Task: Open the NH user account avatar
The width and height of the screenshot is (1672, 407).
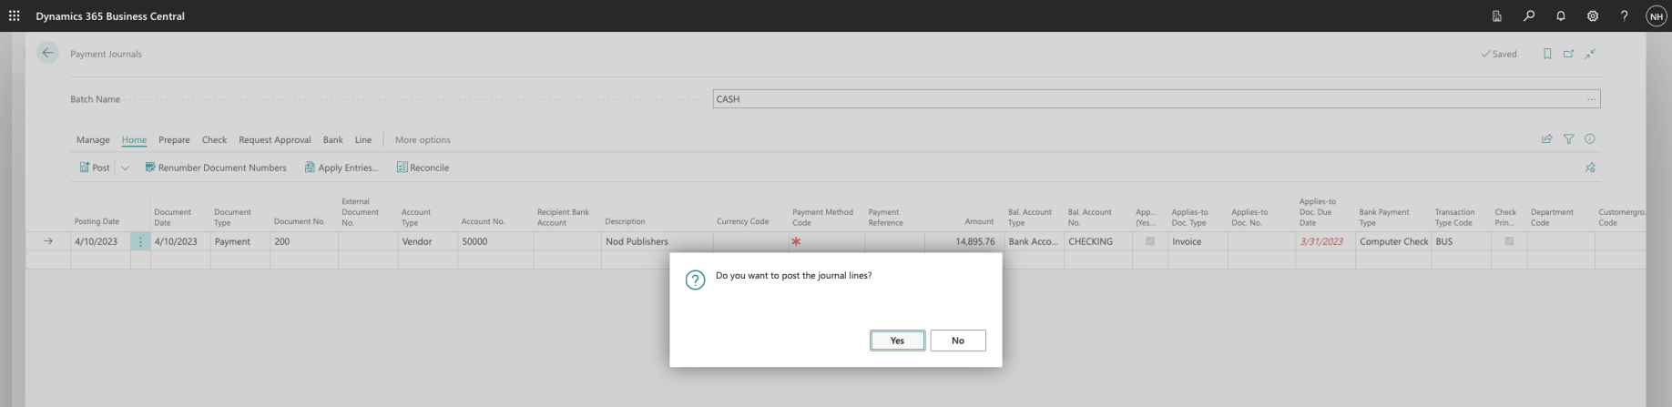Action: [1657, 16]
